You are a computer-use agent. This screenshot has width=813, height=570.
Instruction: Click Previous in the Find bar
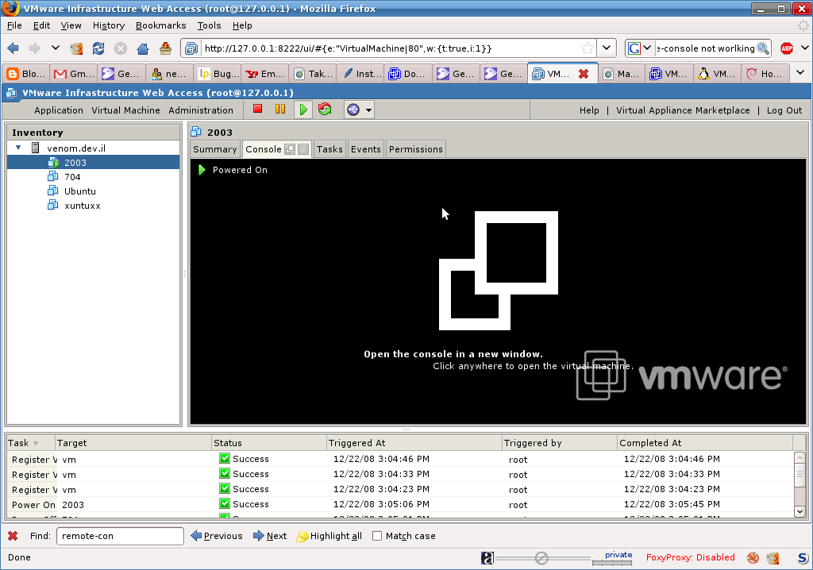(217, 536)
